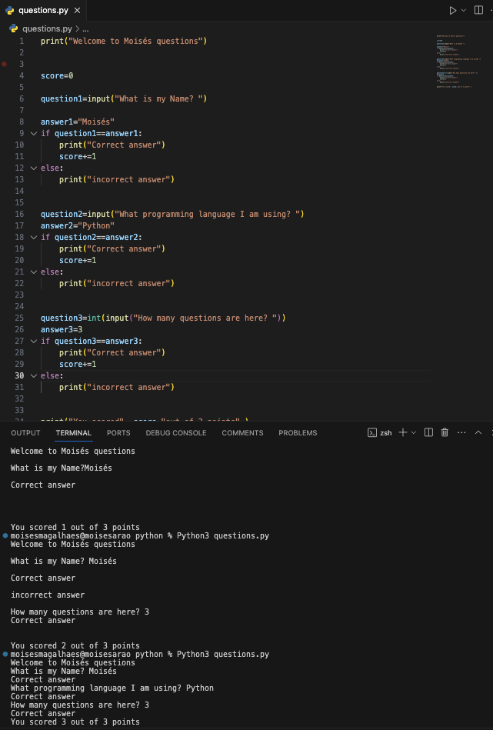Screen dimensions: 493x730
Task: Create a new terminal with plus icon
Action: click(x=403, y=432)
